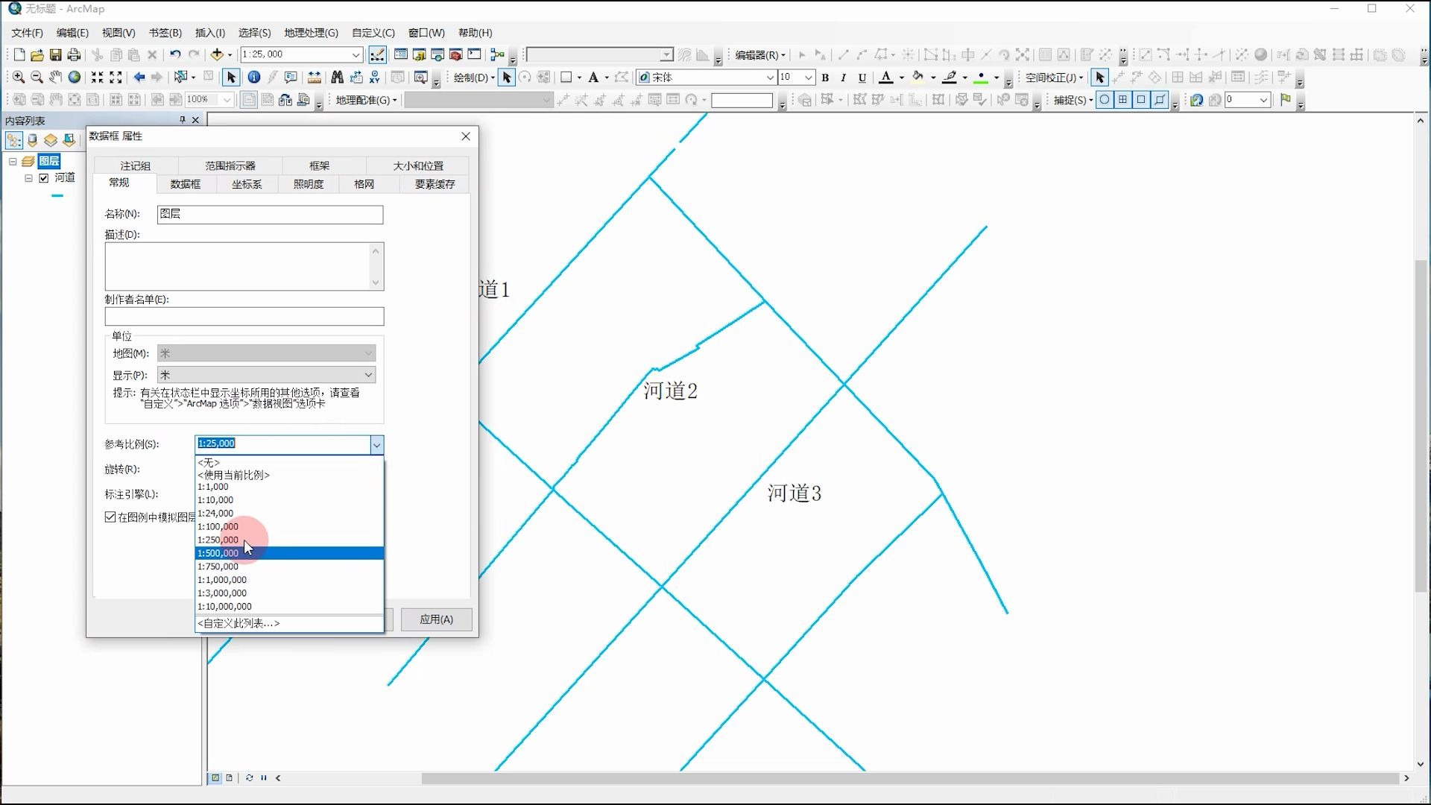
Task: Open the Find binoculars tool
Action: (337, 78)
